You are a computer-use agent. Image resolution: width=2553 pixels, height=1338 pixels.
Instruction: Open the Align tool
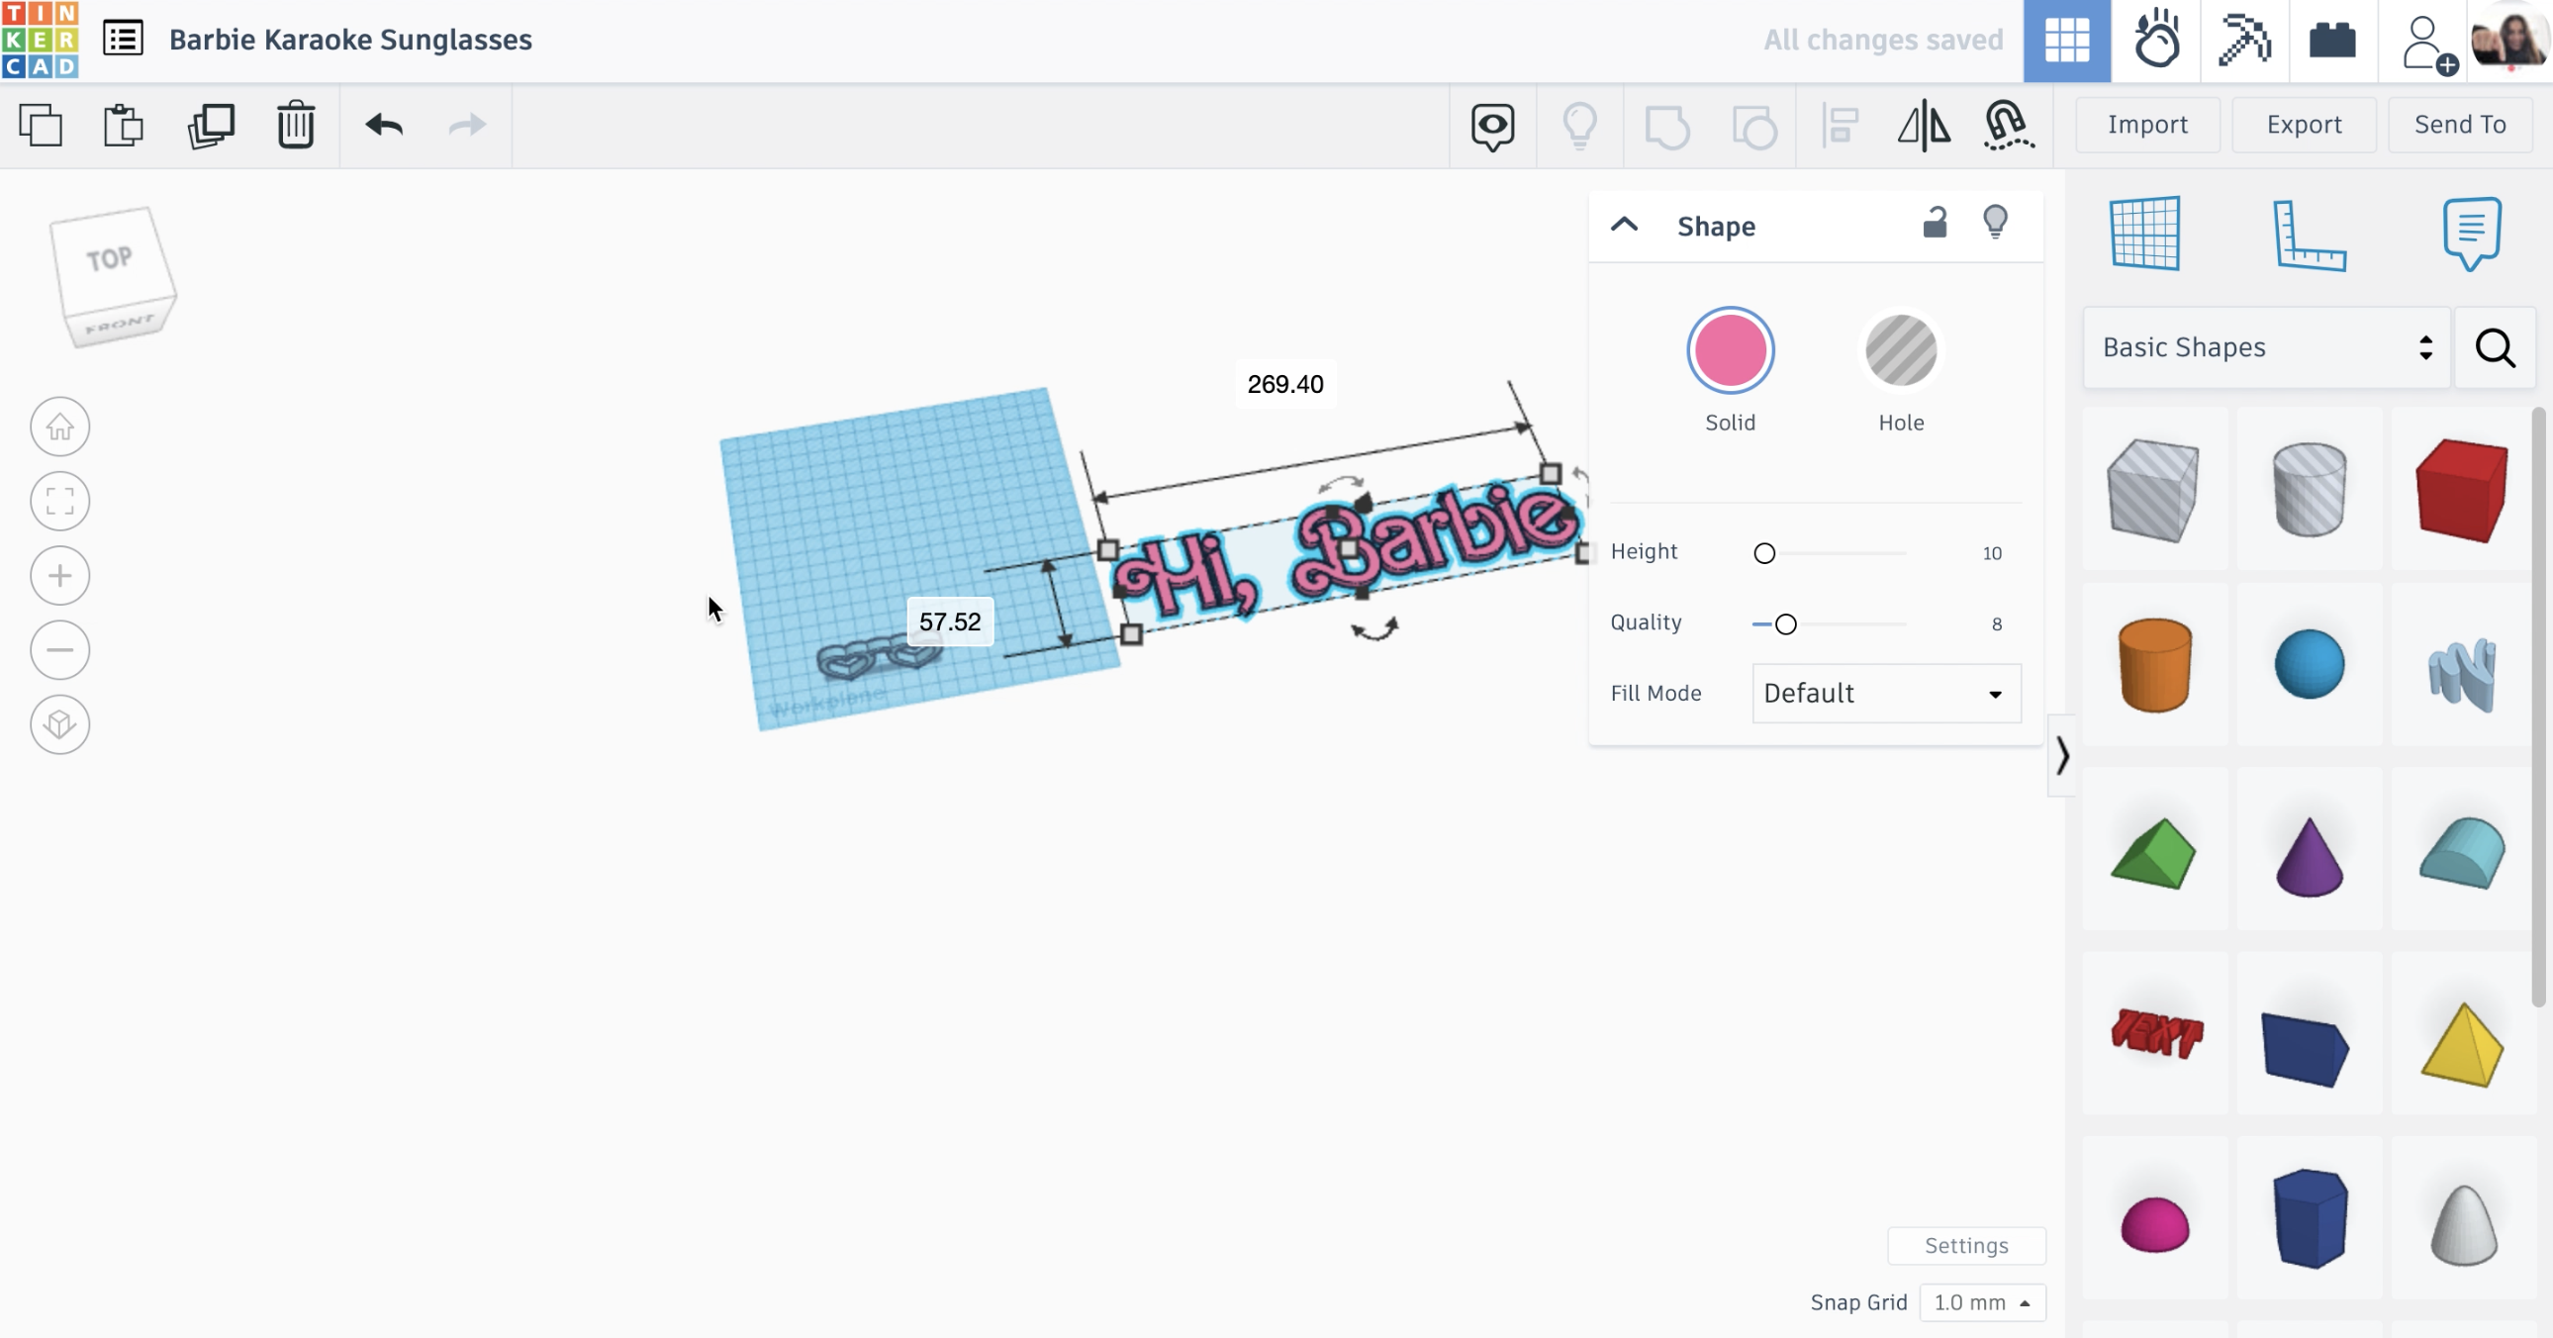point(1841,126)
